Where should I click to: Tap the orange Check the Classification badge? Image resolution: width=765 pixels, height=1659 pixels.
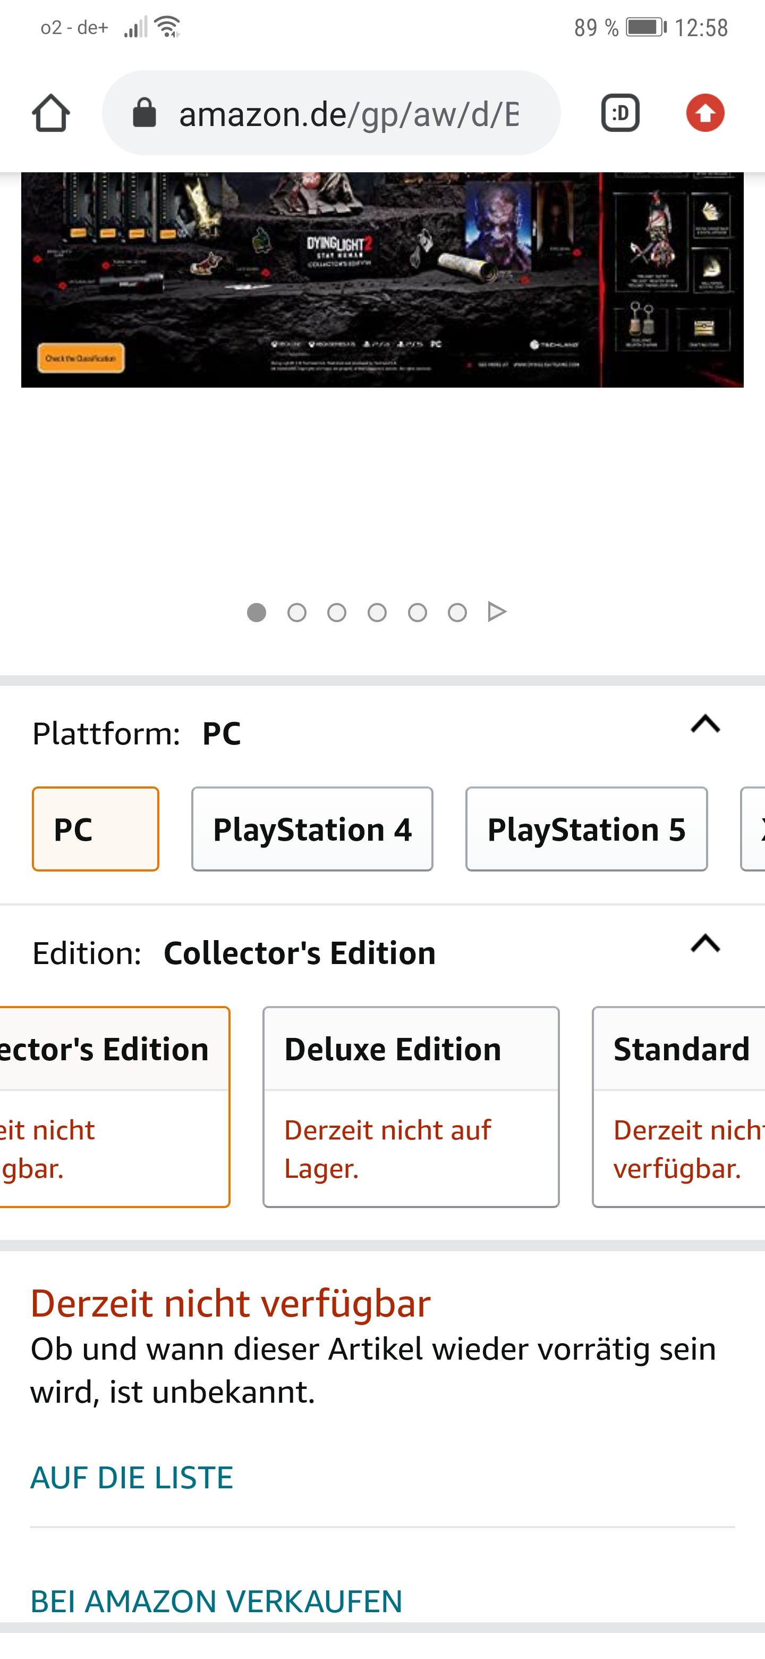tap(81, 358)
